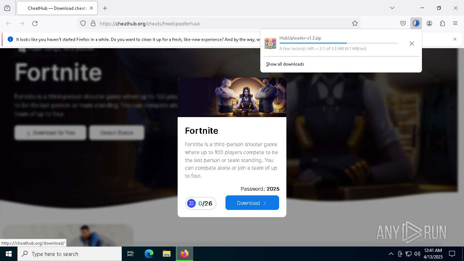Open the extensions puzzle icon
This screenshot has height=261, width=464.
(x=442, y=24)
